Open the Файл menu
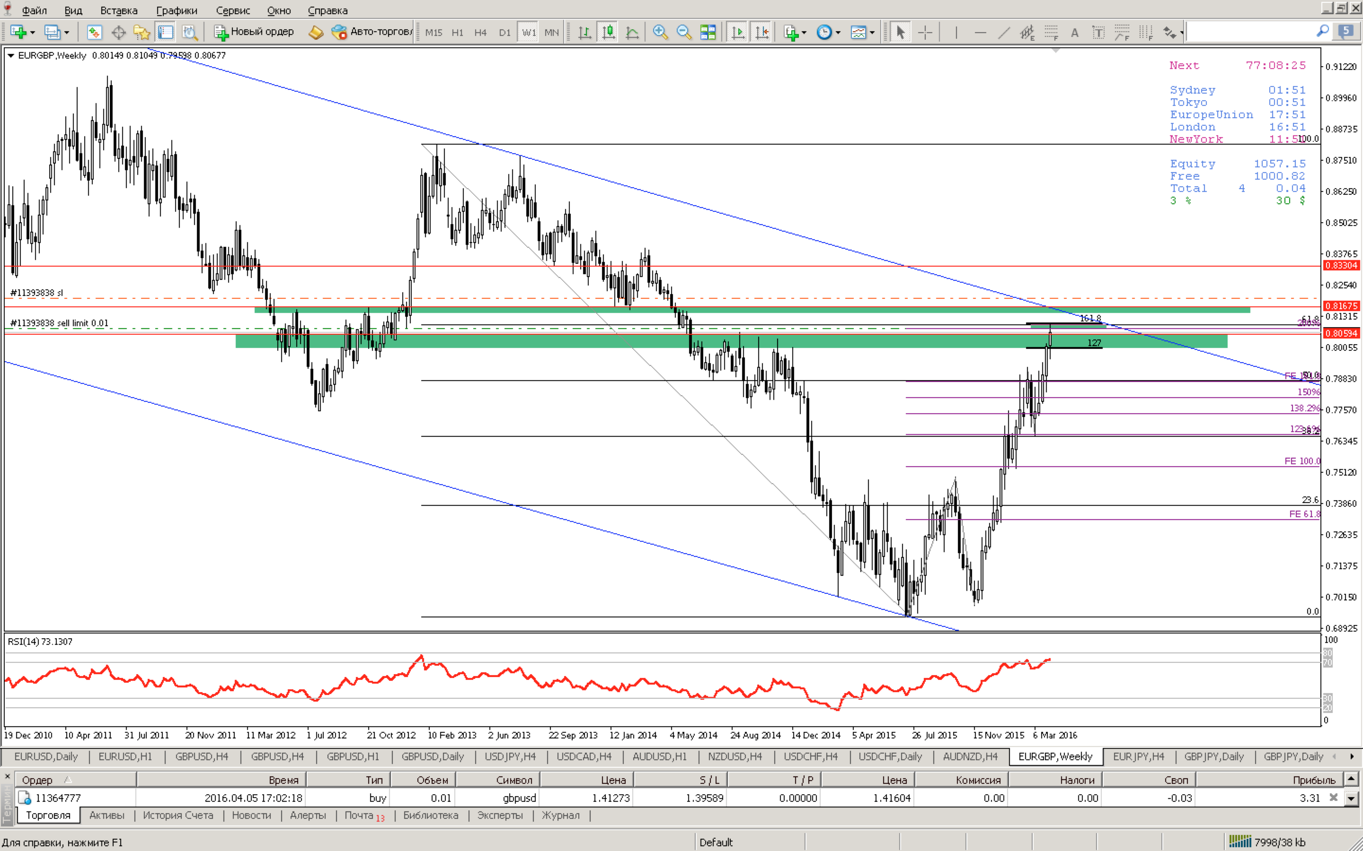1363x851 pixels. (x=35, y=10)
